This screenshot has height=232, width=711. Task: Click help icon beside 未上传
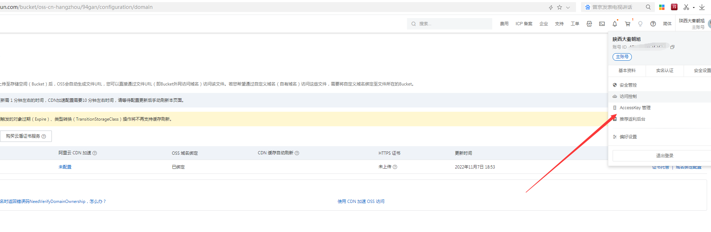pyautogui.click(x=395, y=167)
